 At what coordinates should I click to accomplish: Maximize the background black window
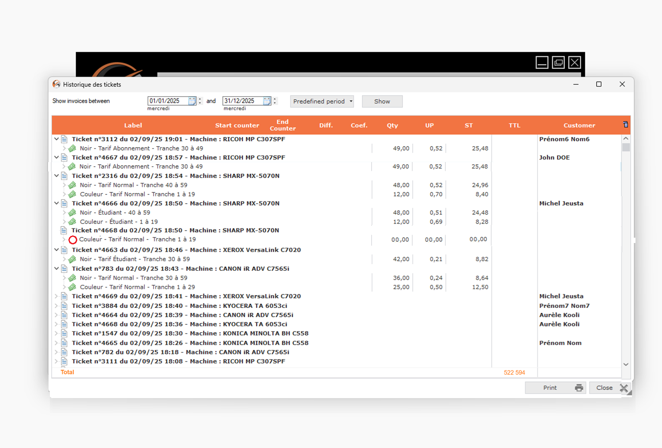click(558, 62)
